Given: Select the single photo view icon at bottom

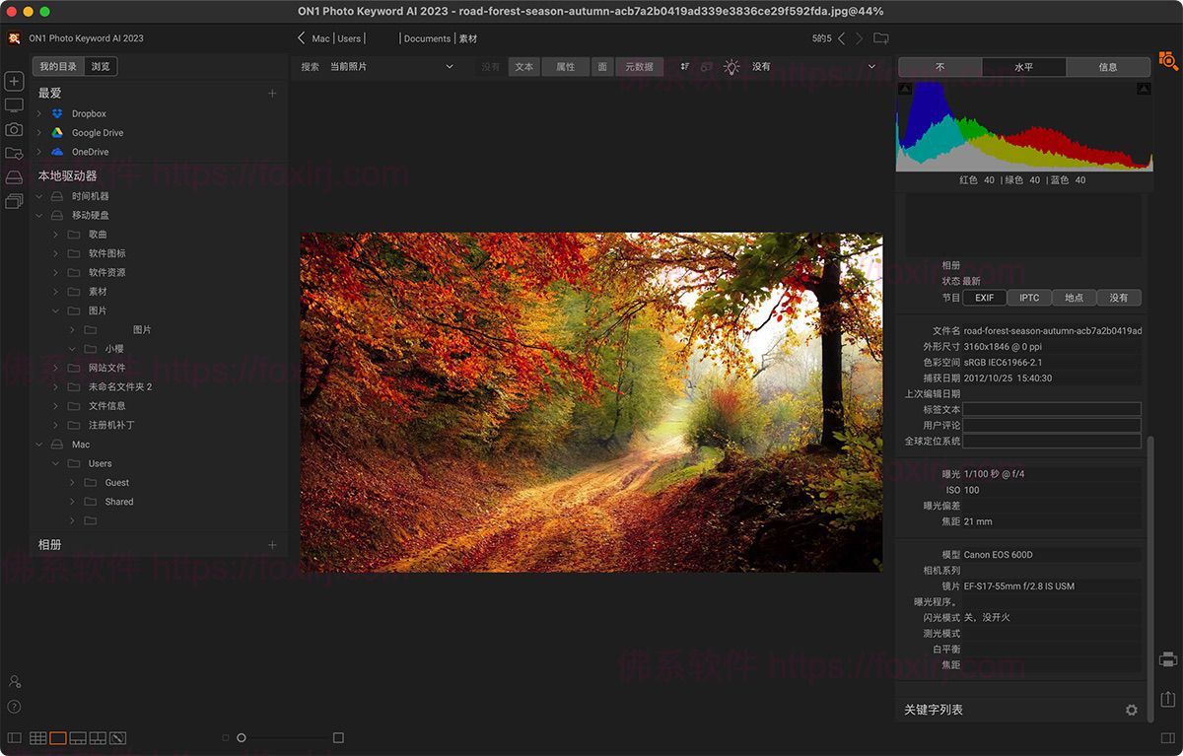Looking at the screenshot, I should click(x=58, y=737).
